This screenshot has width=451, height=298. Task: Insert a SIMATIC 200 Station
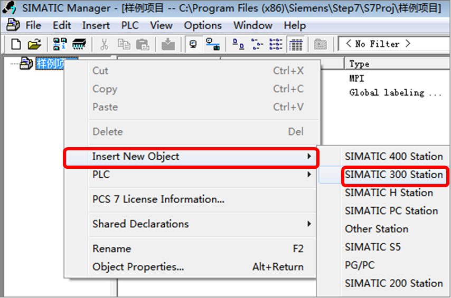384,283
